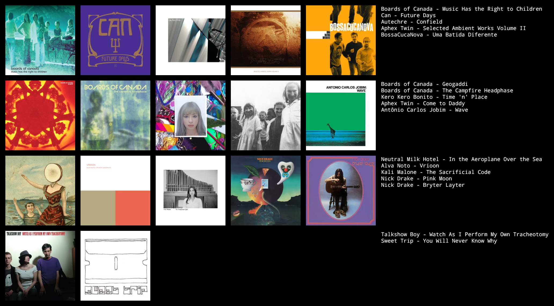Click the Kero Kero Bonito album cover
This screenshot has width=554, height=306.
[x=191, y=115]
